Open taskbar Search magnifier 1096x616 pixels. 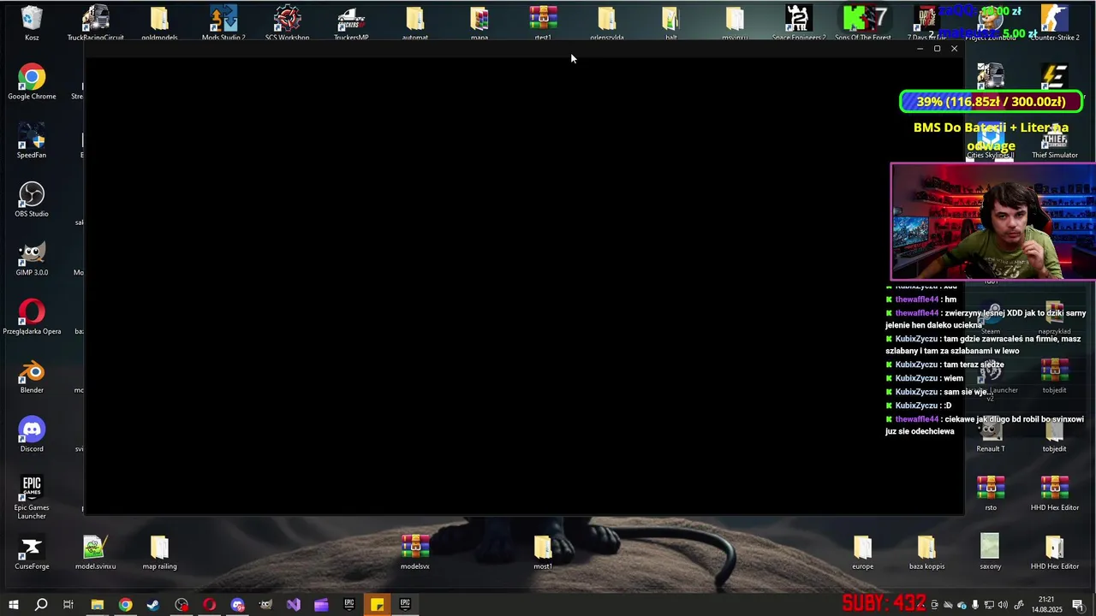40,605
